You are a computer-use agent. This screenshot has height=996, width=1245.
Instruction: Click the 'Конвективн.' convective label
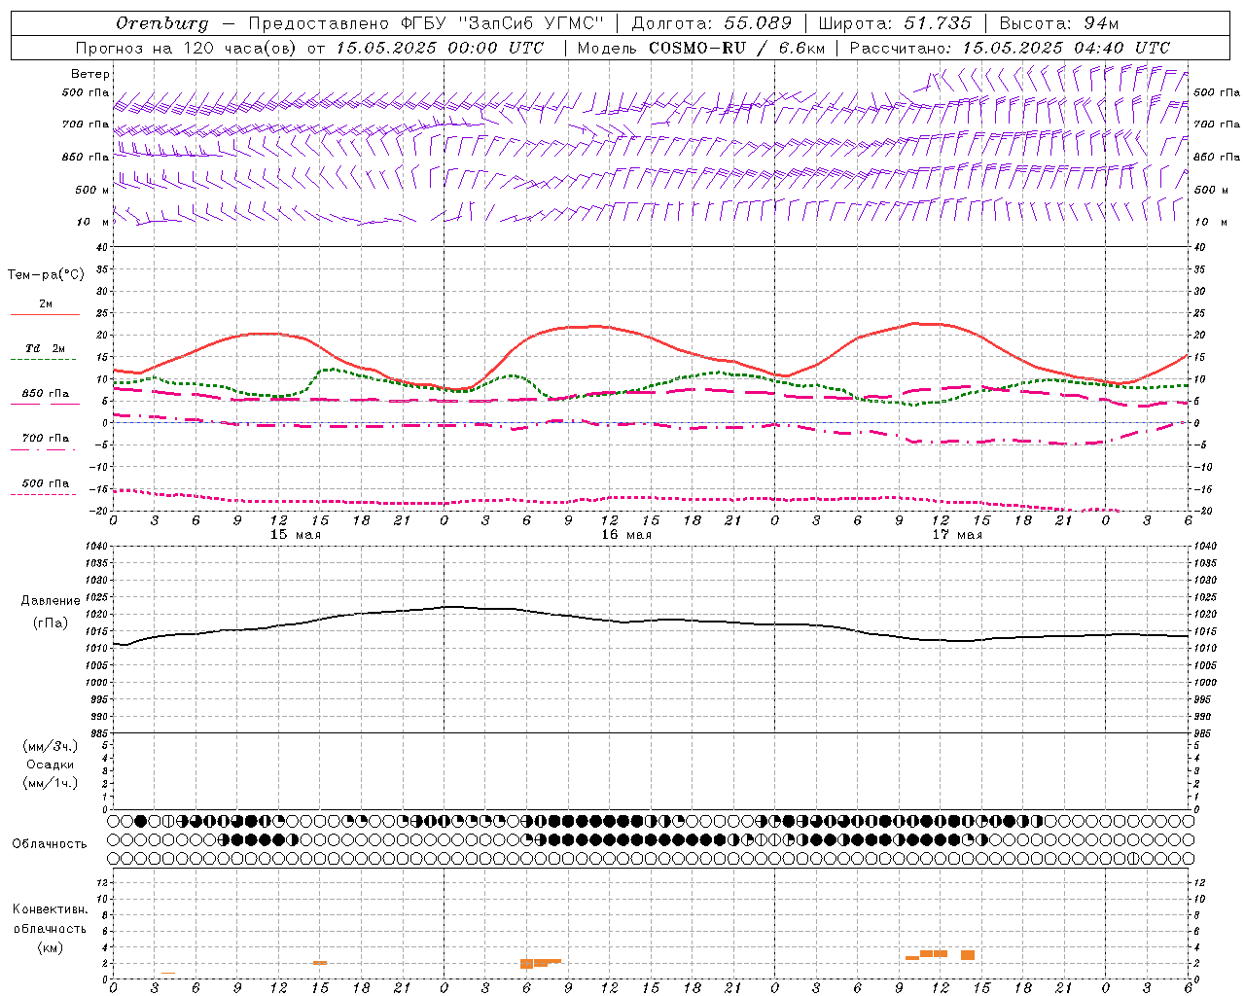click(x=50, y=909)
